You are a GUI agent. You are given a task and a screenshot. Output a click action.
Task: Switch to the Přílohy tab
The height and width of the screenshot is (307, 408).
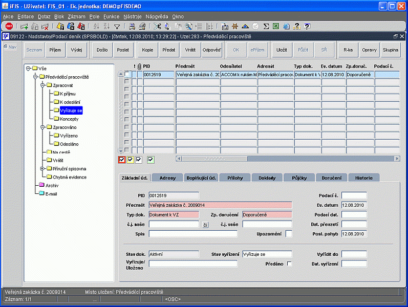coord(235,178)
